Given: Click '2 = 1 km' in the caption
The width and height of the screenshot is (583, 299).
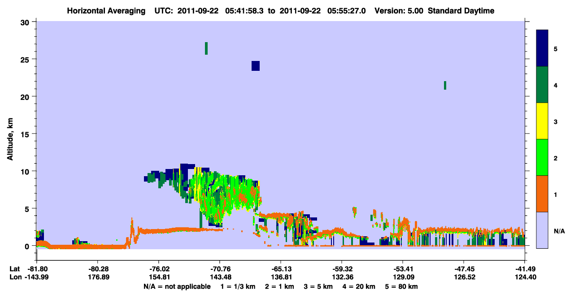Looking at the screenshot, I should pyautogui.click(x=279, y=286).
